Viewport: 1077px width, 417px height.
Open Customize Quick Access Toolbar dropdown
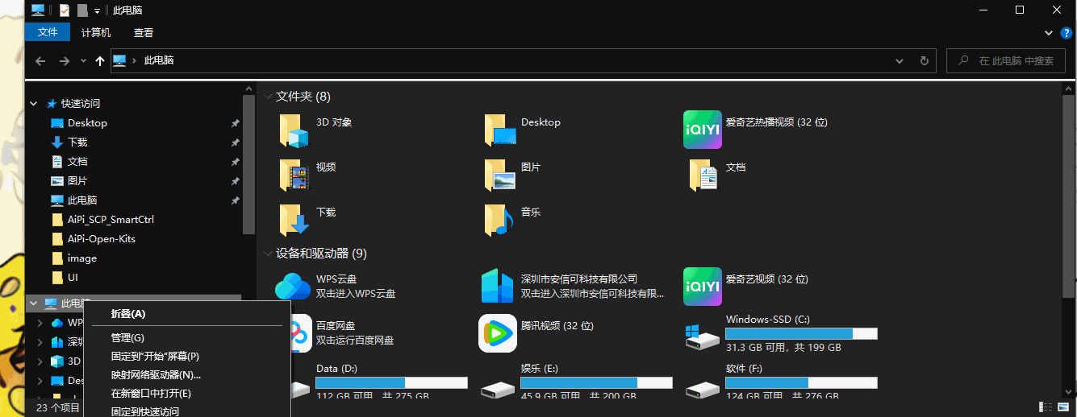click(98, 10)
